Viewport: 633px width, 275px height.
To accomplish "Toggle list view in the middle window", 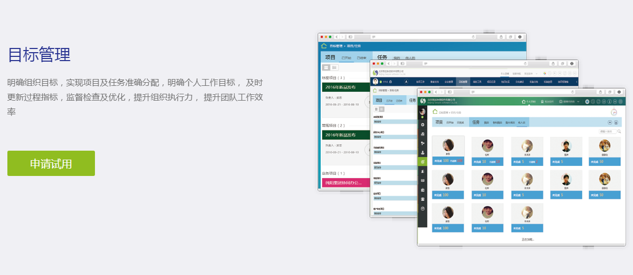I will [x=381, y=109].
